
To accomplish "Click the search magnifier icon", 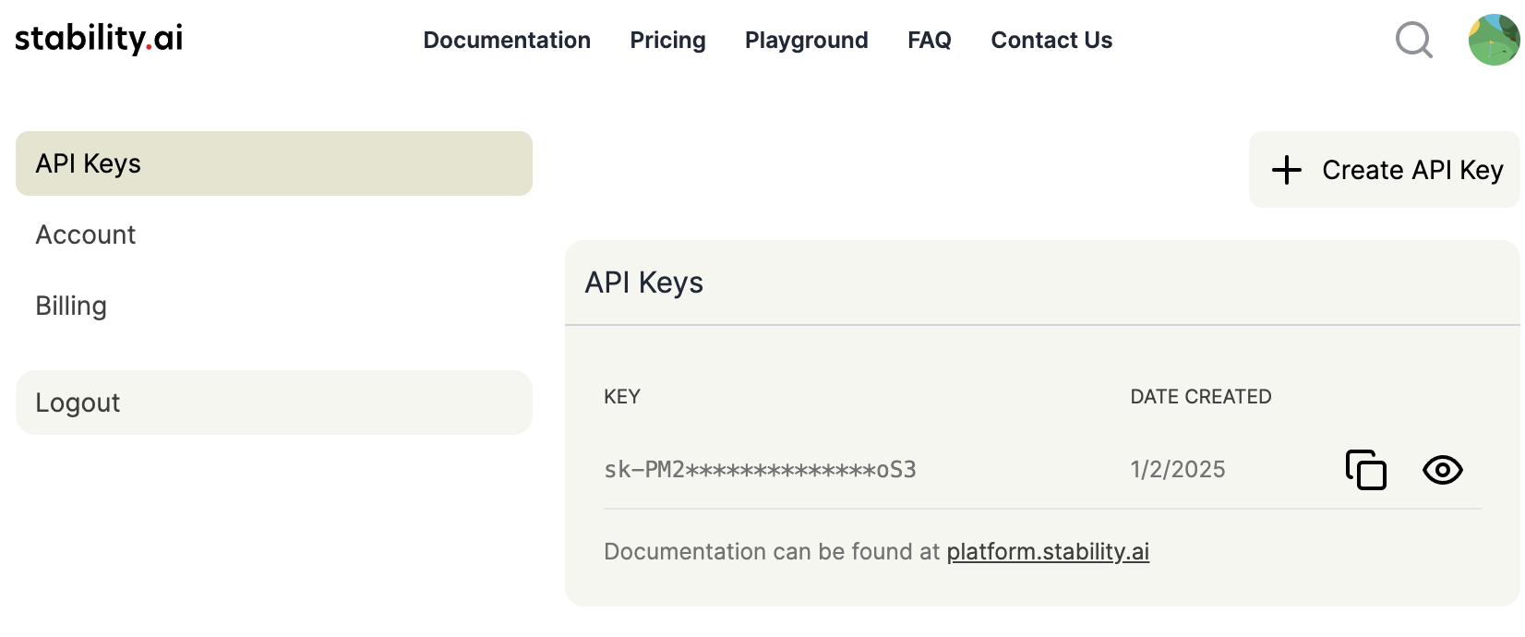I will click(1413, 41).
